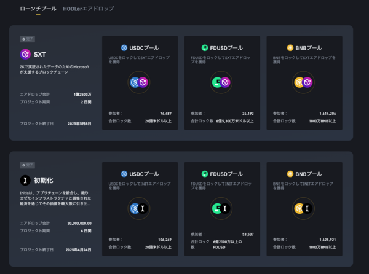Click USDC icon in INIT USDCプール header

point(124,174)
